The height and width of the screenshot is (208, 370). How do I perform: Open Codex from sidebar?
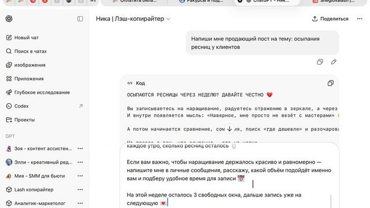(45, 106)
